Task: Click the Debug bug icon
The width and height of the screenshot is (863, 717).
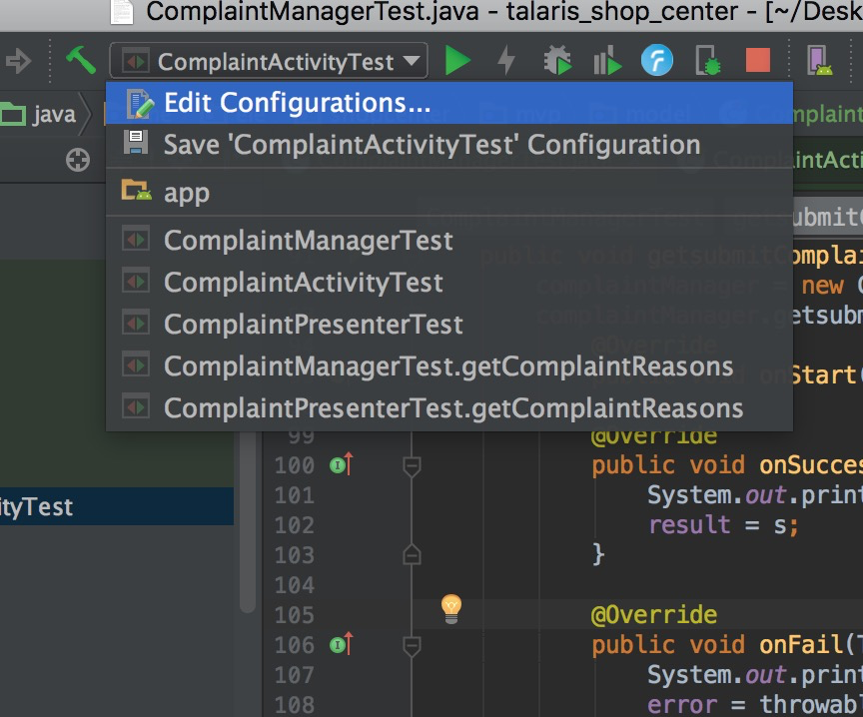Action: [x=556, y=61]
